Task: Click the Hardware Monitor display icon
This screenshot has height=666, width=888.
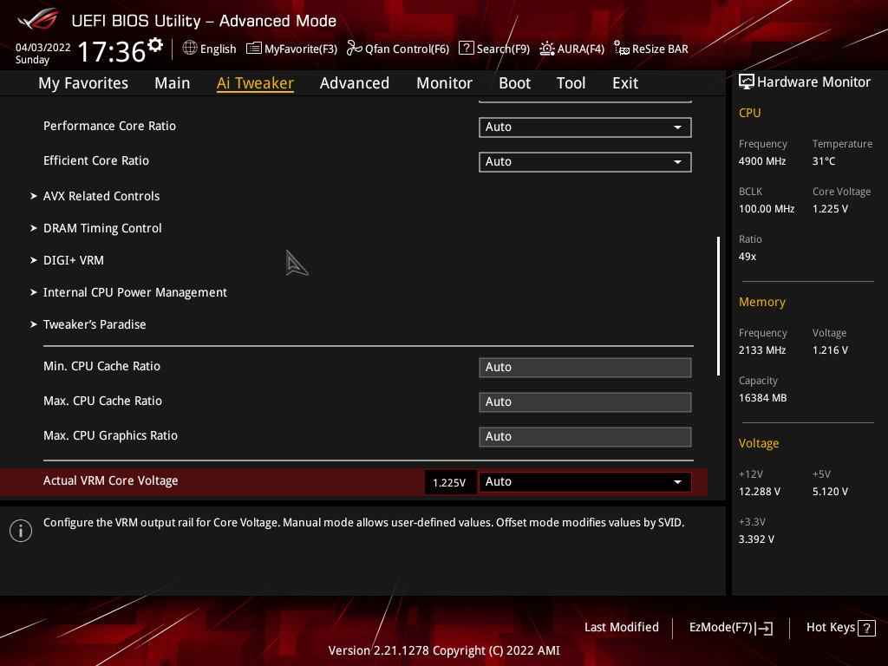Action: (747, 82)
